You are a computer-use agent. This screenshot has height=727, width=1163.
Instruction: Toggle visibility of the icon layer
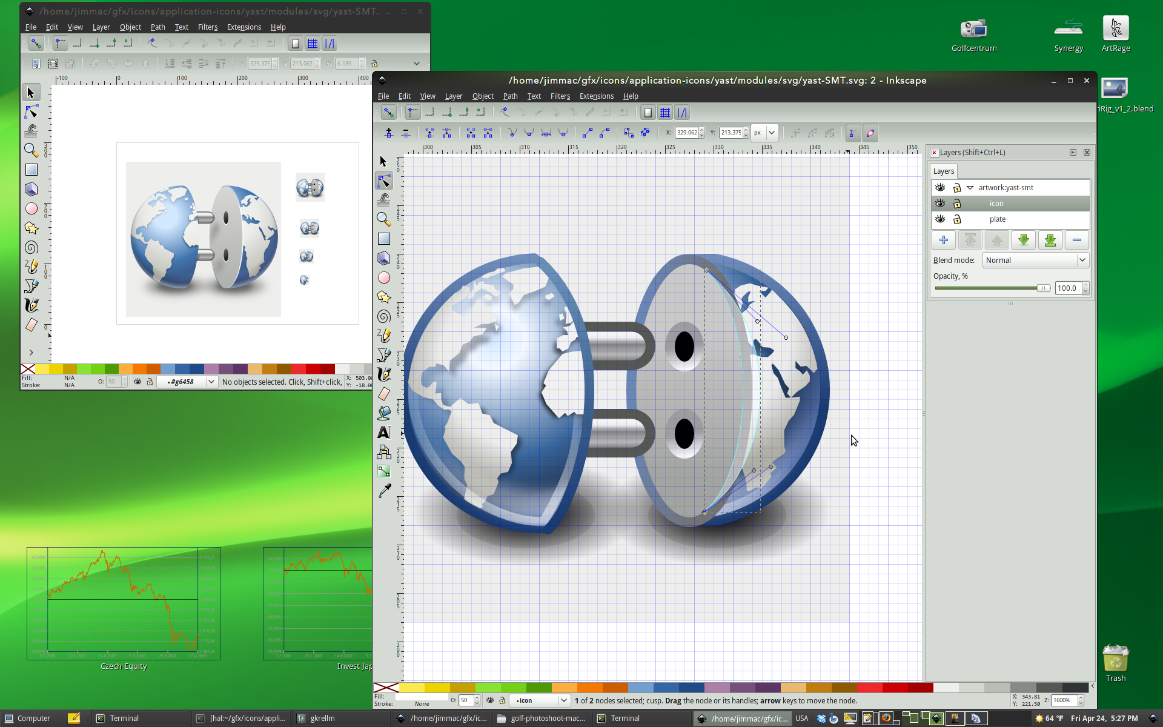[940, 203]
